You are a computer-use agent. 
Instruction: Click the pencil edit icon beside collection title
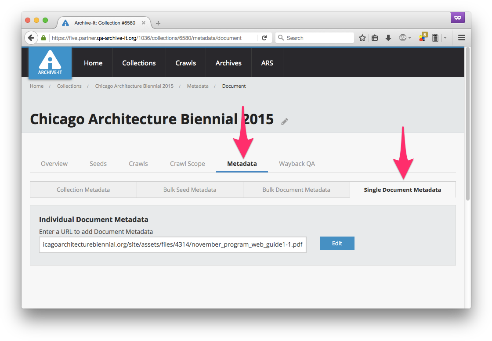point(284,122)
